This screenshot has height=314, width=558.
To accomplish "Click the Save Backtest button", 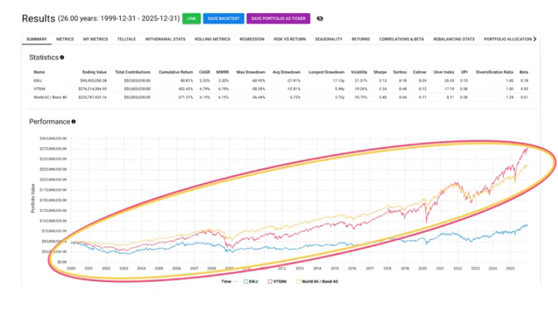I will tap(223, 19).
